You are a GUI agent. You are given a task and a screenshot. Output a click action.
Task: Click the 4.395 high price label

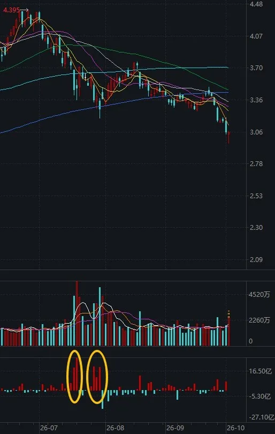pyautogui.click(x=11, y=10)
